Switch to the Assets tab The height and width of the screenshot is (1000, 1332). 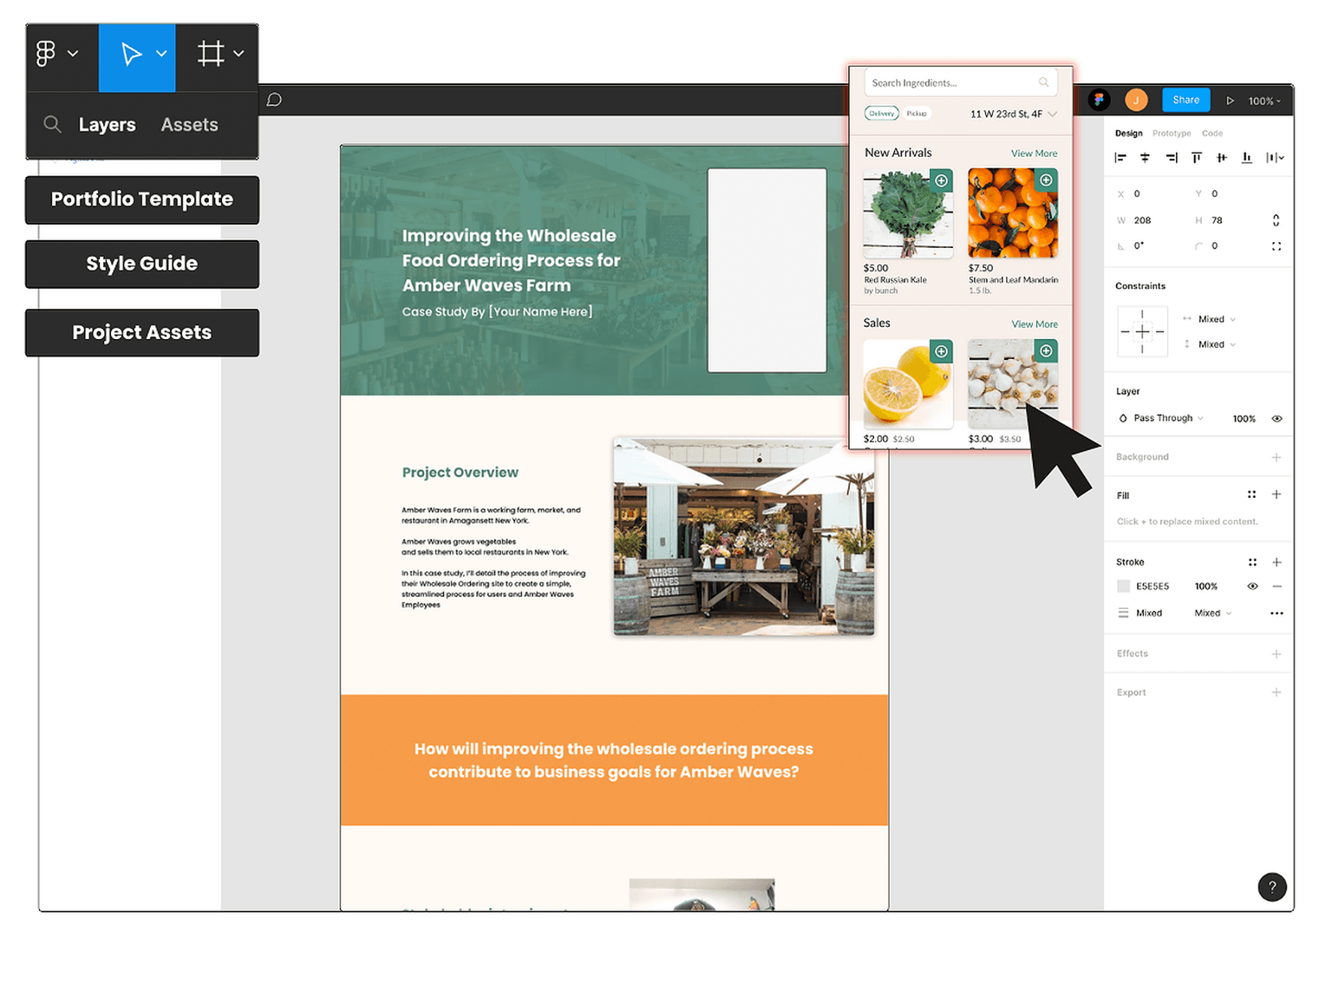[189, 125]
